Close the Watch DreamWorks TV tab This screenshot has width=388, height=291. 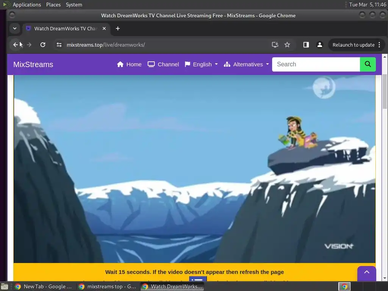[x=104, y=28]
